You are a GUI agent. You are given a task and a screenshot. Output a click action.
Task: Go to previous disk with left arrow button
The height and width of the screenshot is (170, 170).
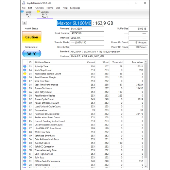[x=24, y=23]
